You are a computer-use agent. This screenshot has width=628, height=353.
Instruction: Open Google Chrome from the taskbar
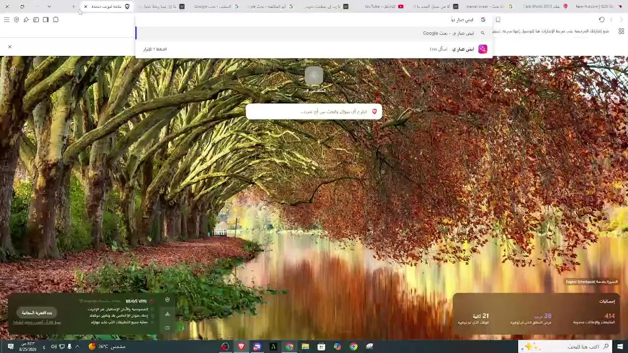point(353,347)
